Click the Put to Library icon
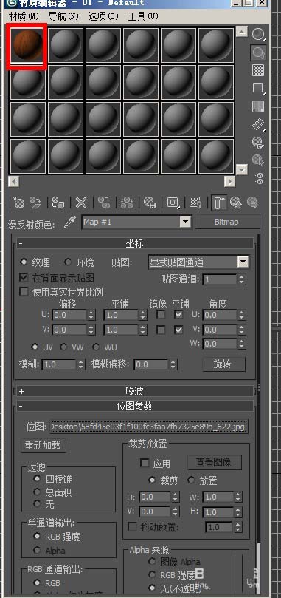281x598 pixels. coord(150,202)
